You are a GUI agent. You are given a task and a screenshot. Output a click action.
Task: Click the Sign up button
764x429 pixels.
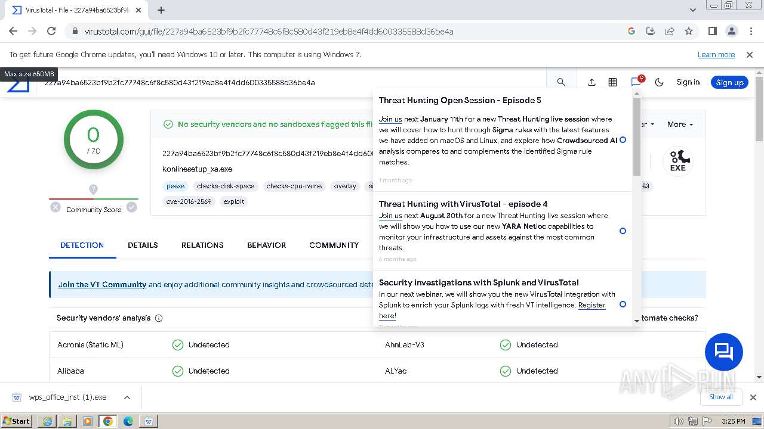[x=729, y=82]
